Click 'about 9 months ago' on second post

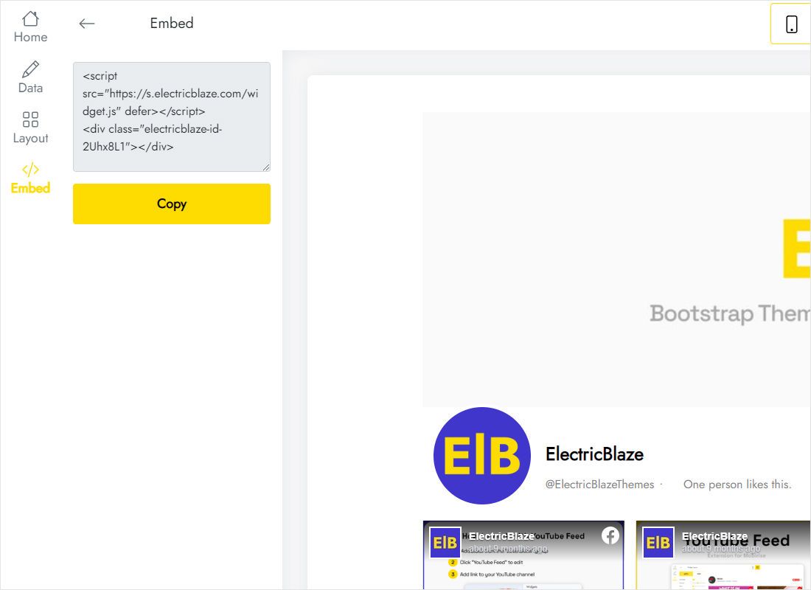pyautogui.click(x=721, y=549)
